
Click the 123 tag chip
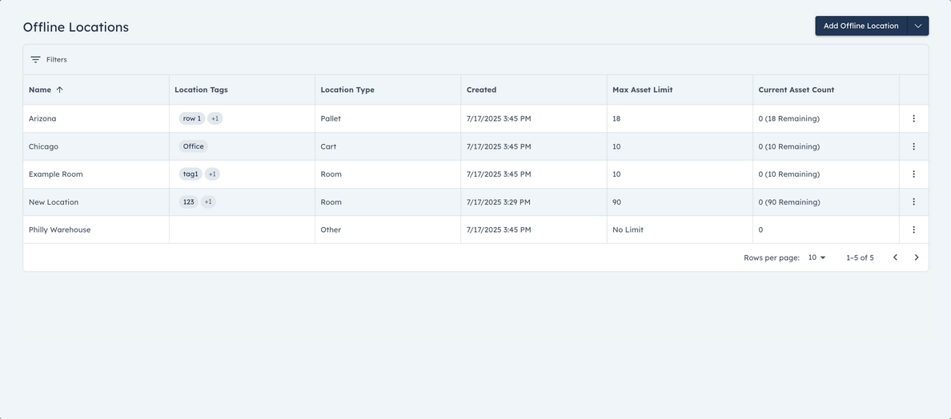click(189, 202)
